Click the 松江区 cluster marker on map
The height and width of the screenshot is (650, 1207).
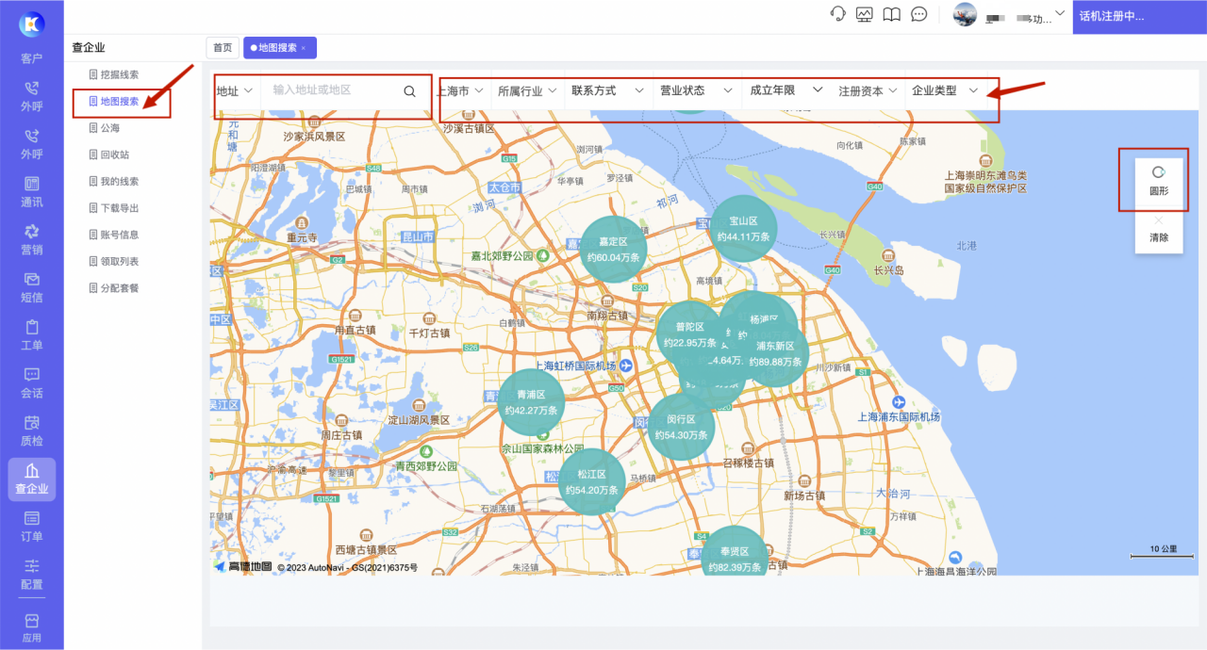click(x=592, y=481)
